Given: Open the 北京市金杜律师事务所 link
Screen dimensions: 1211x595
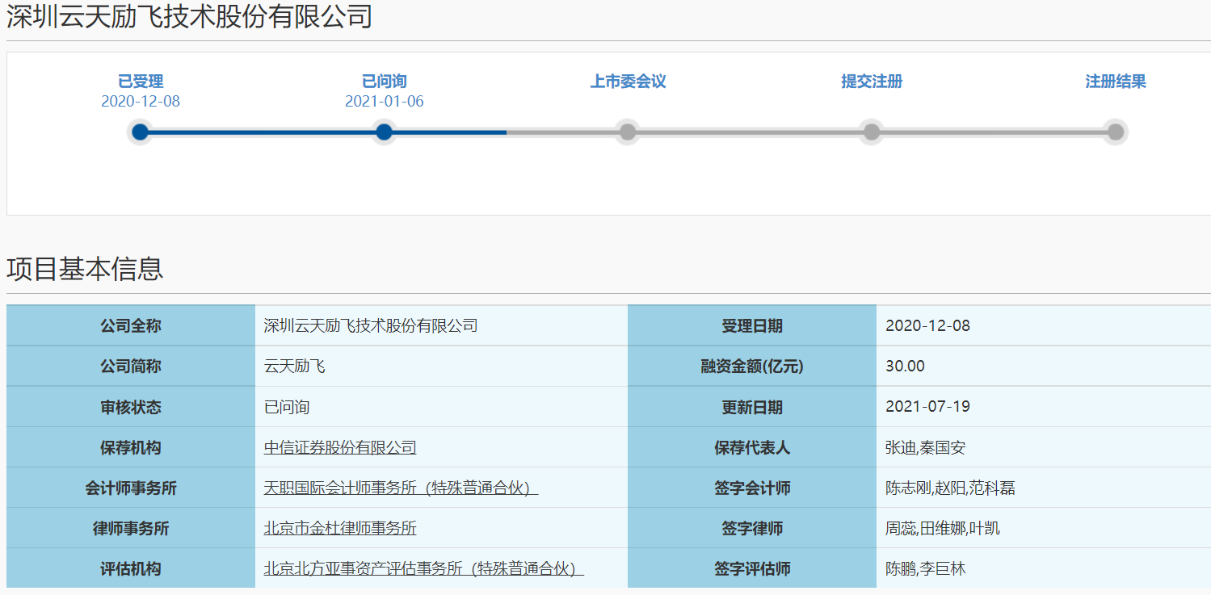Looking at the screenshot, I should [x=340, y=528].
